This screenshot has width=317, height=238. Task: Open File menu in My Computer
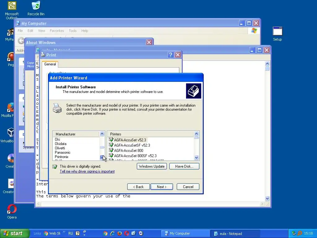[20, 31]
